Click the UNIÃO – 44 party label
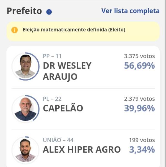This screenshot has width=166, height=167. [58, 140]
